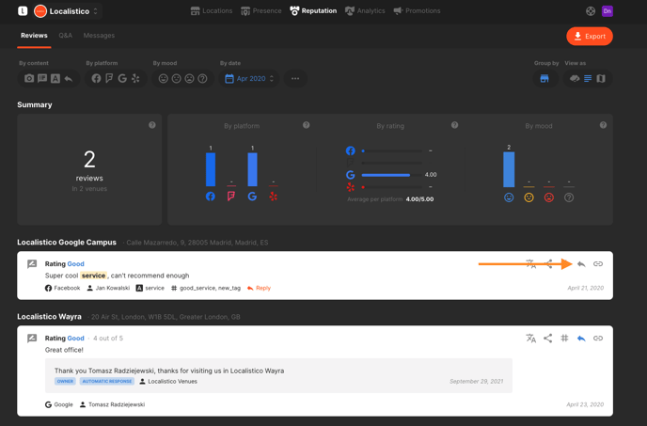View reviews as word cloud

coord(575,78)
